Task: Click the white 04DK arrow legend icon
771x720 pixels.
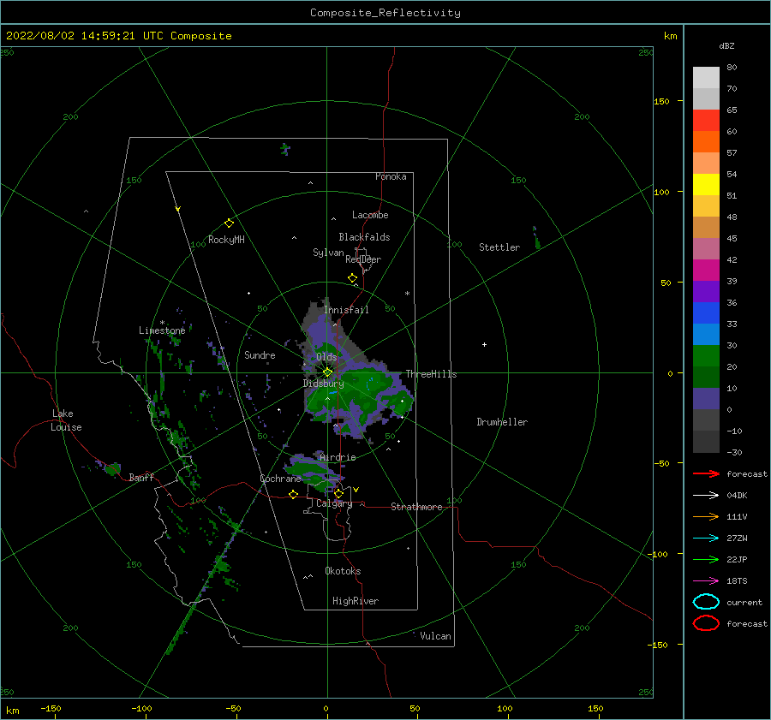Action: click(x=706, y=495)
